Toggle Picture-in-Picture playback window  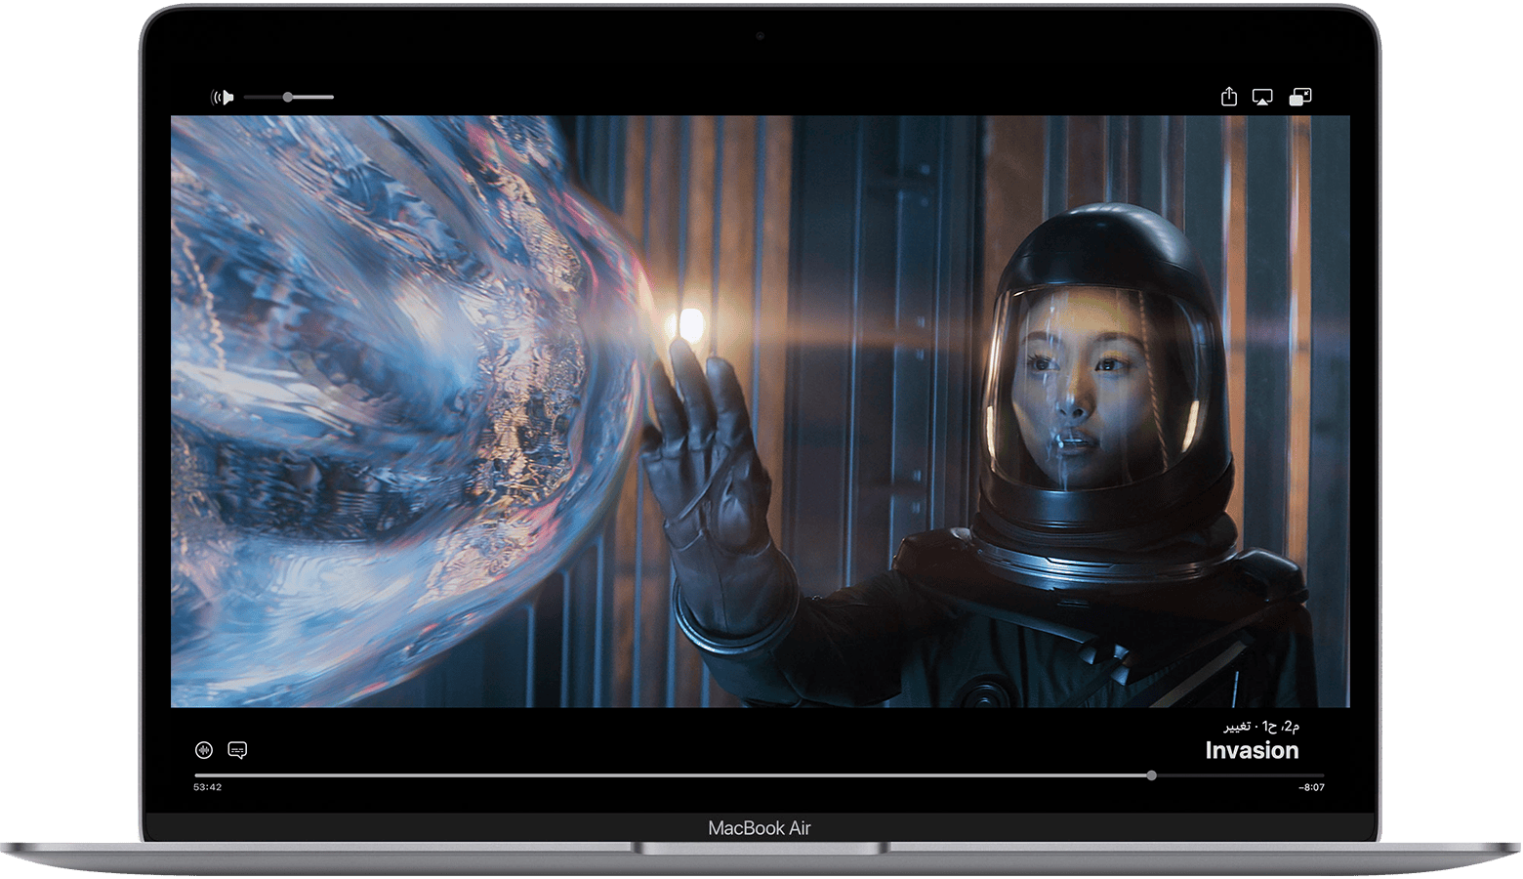[1298, 97]
